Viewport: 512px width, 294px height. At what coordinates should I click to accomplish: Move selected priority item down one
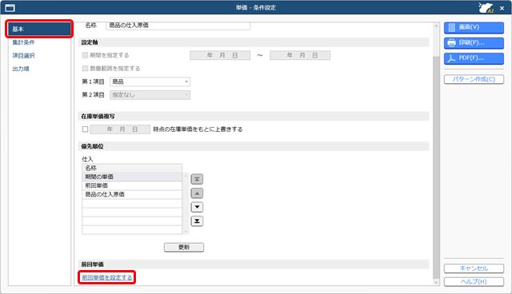pyautogui.click(x=197, y=207)
